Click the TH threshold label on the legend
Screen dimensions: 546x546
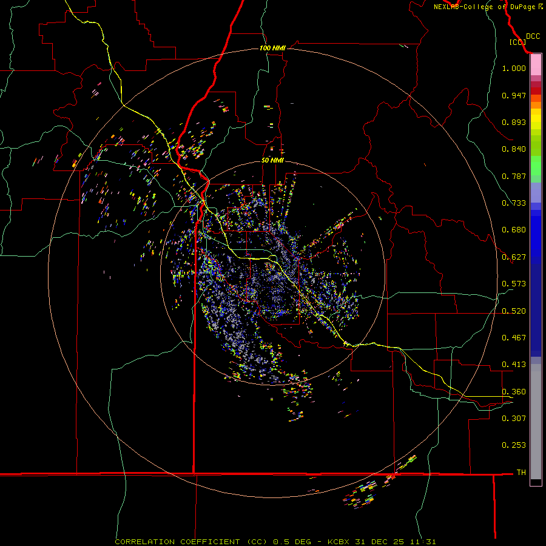tap(521, 473)
